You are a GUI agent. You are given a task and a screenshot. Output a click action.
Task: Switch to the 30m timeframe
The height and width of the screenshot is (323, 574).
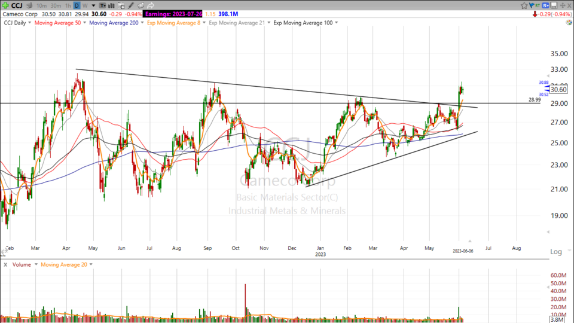(x=56, y=5)
